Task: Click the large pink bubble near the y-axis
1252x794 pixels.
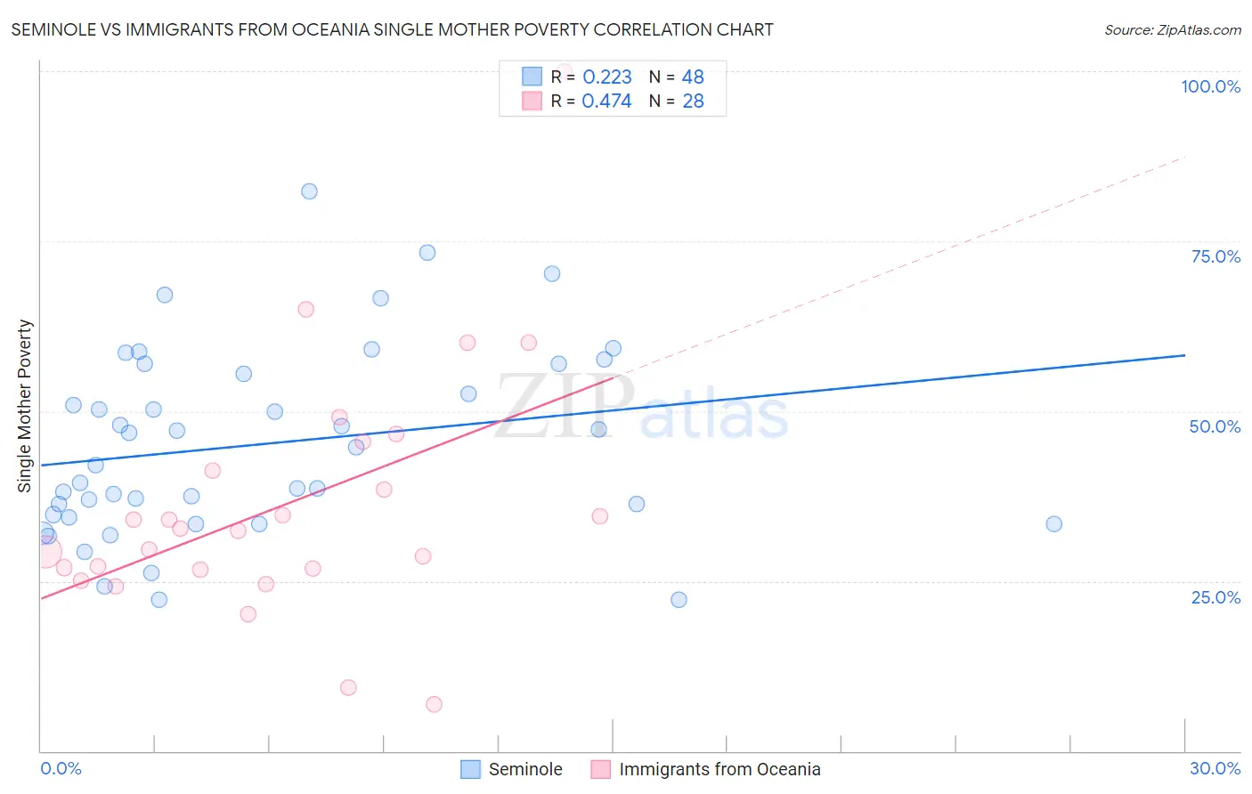Action: click(x=43, y=552)
